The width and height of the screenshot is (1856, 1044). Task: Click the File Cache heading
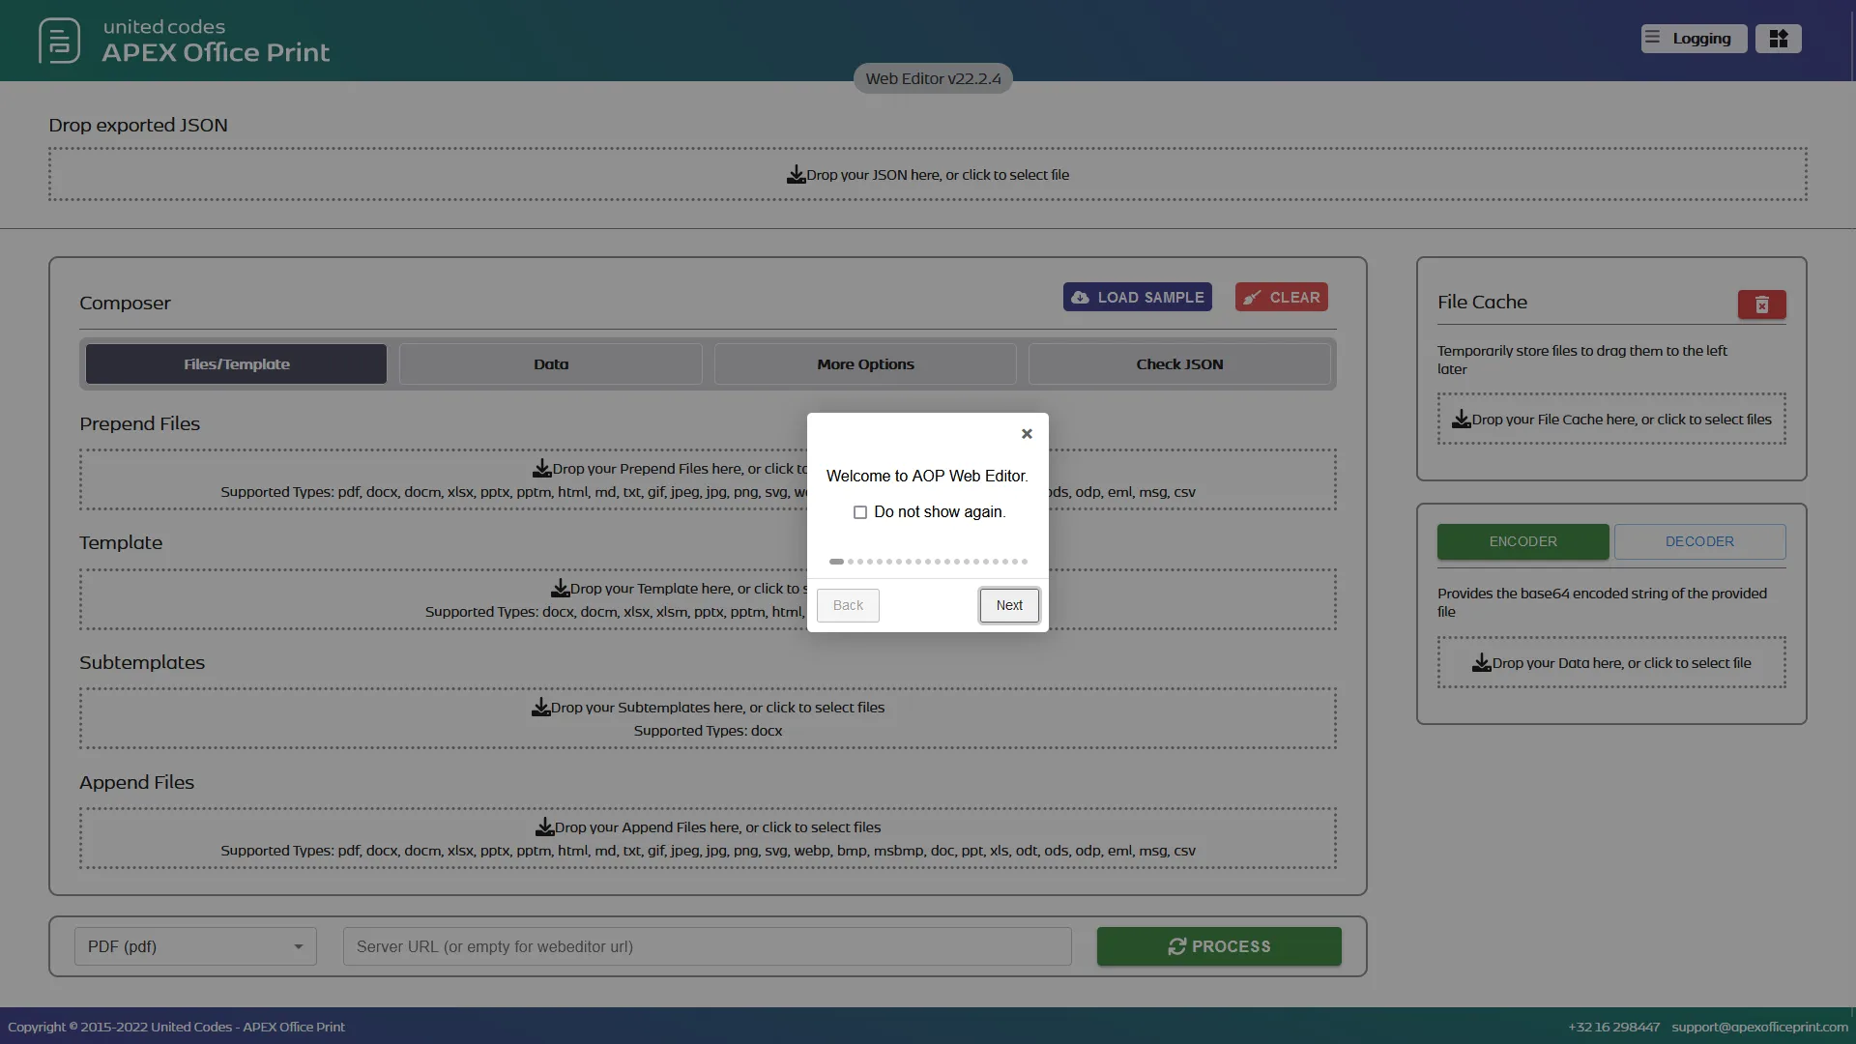tap(1482, 302)
